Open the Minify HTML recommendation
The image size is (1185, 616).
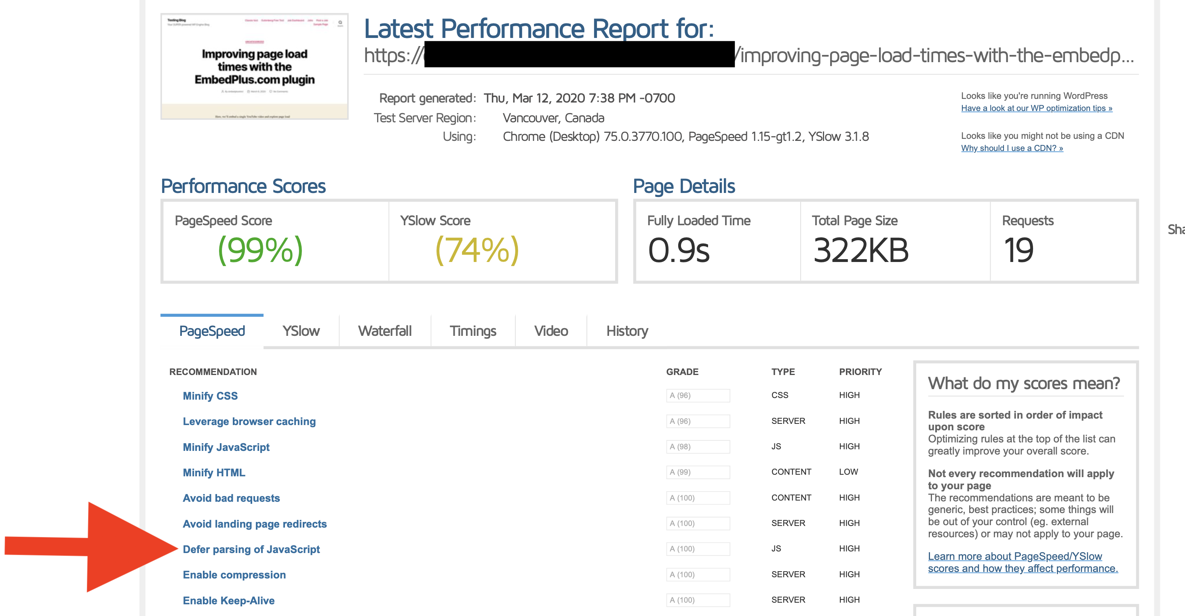[213, 472]
